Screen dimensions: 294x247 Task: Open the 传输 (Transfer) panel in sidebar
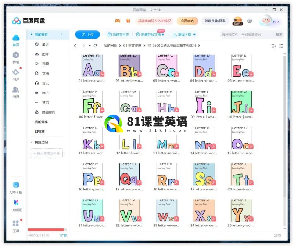[x=15, y=57]
